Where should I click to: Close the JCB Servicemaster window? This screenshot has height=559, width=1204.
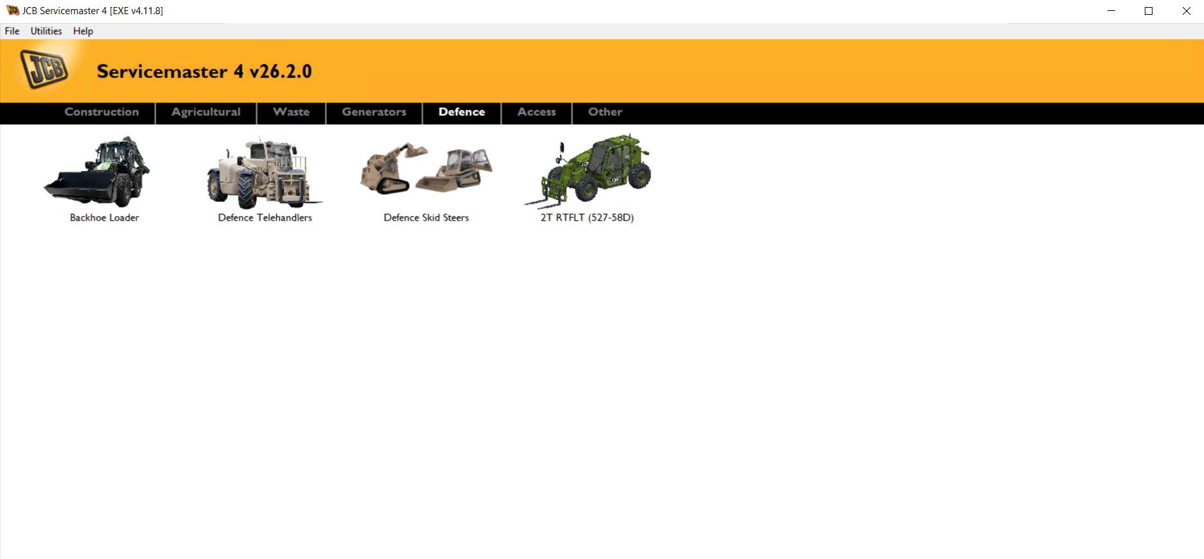click(x=1186, y=11)
